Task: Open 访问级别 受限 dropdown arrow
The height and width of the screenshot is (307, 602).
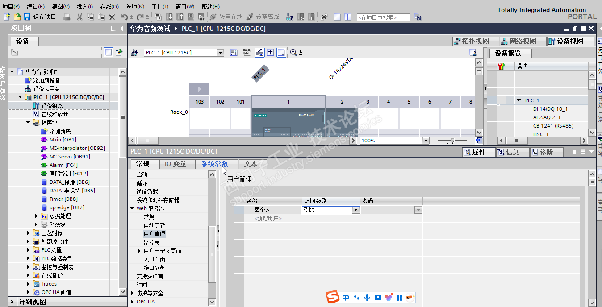Action: (x=356, y=210)
